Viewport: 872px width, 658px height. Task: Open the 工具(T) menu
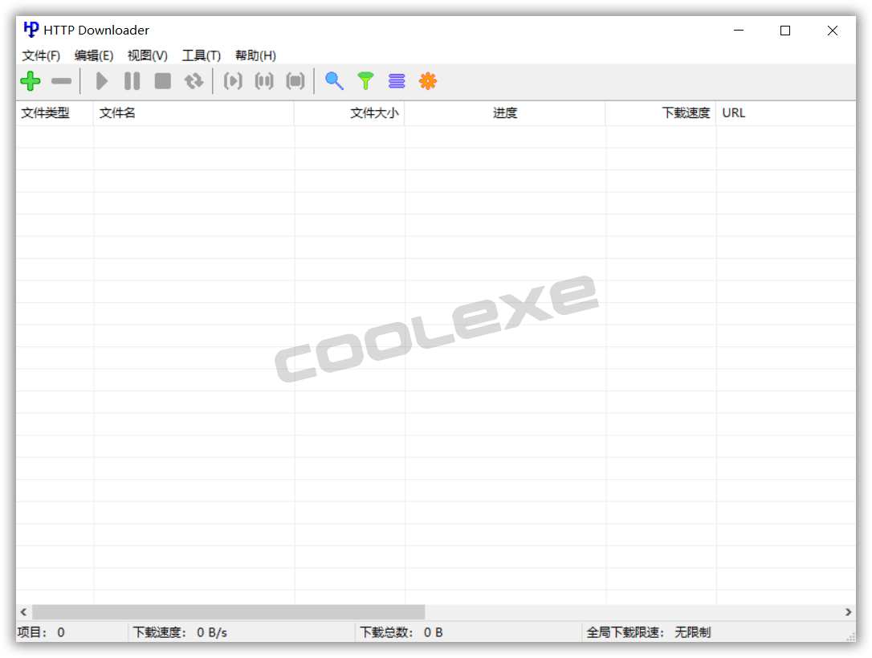point(202,55)
